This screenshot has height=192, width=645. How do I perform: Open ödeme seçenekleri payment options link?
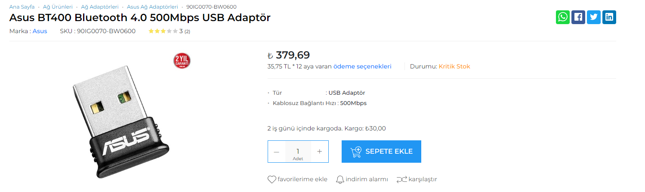362,66
